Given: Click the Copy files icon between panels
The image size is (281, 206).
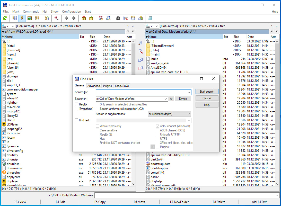Looking at the screenshot, I should click(x=140, y=60).
